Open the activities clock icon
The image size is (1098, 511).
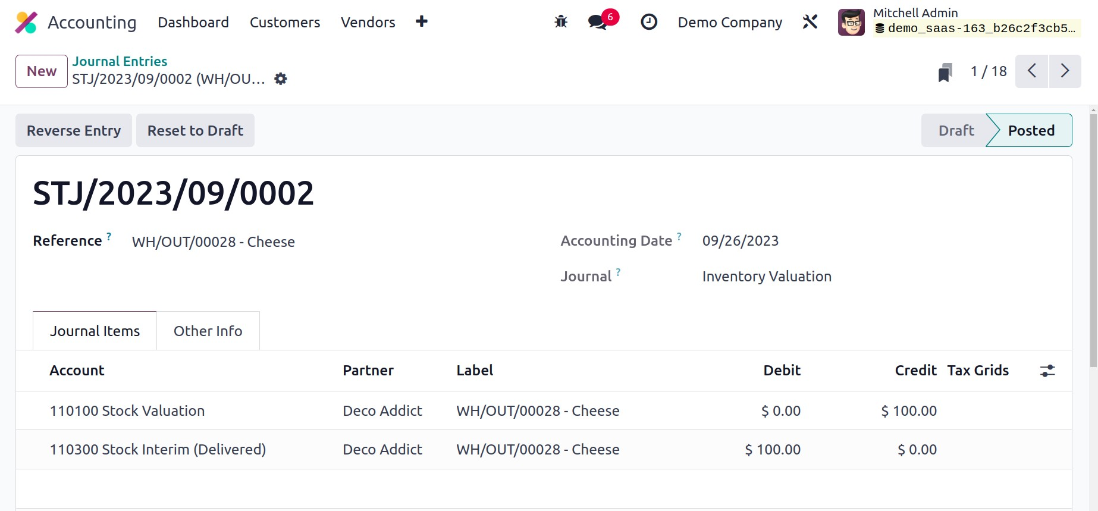pos(648,23)
